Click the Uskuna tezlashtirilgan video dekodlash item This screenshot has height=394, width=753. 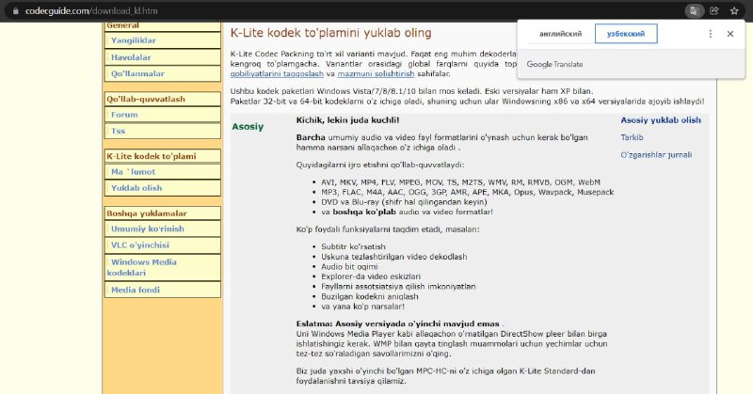394,257
